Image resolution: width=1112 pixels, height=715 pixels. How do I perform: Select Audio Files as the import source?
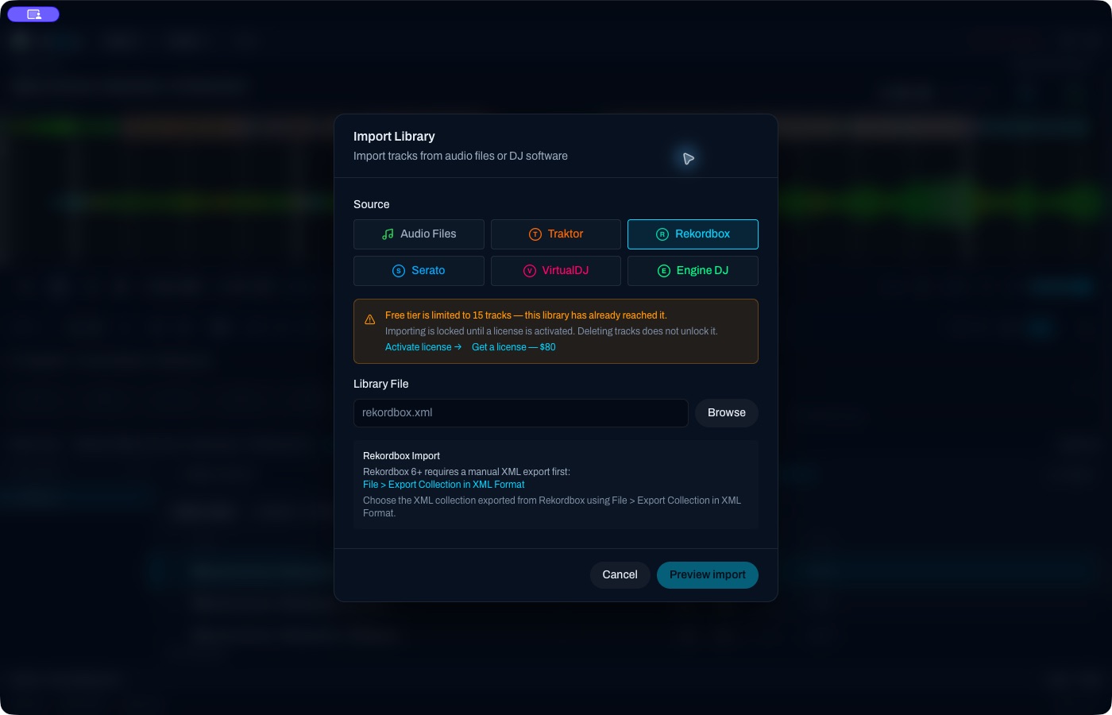coord(419,234)
